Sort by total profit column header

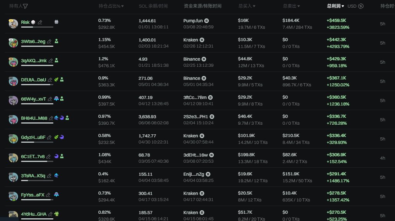tap(335, 6)
